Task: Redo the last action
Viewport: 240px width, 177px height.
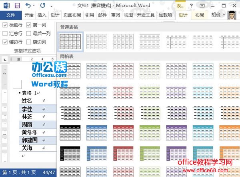Action: point(42,6)
